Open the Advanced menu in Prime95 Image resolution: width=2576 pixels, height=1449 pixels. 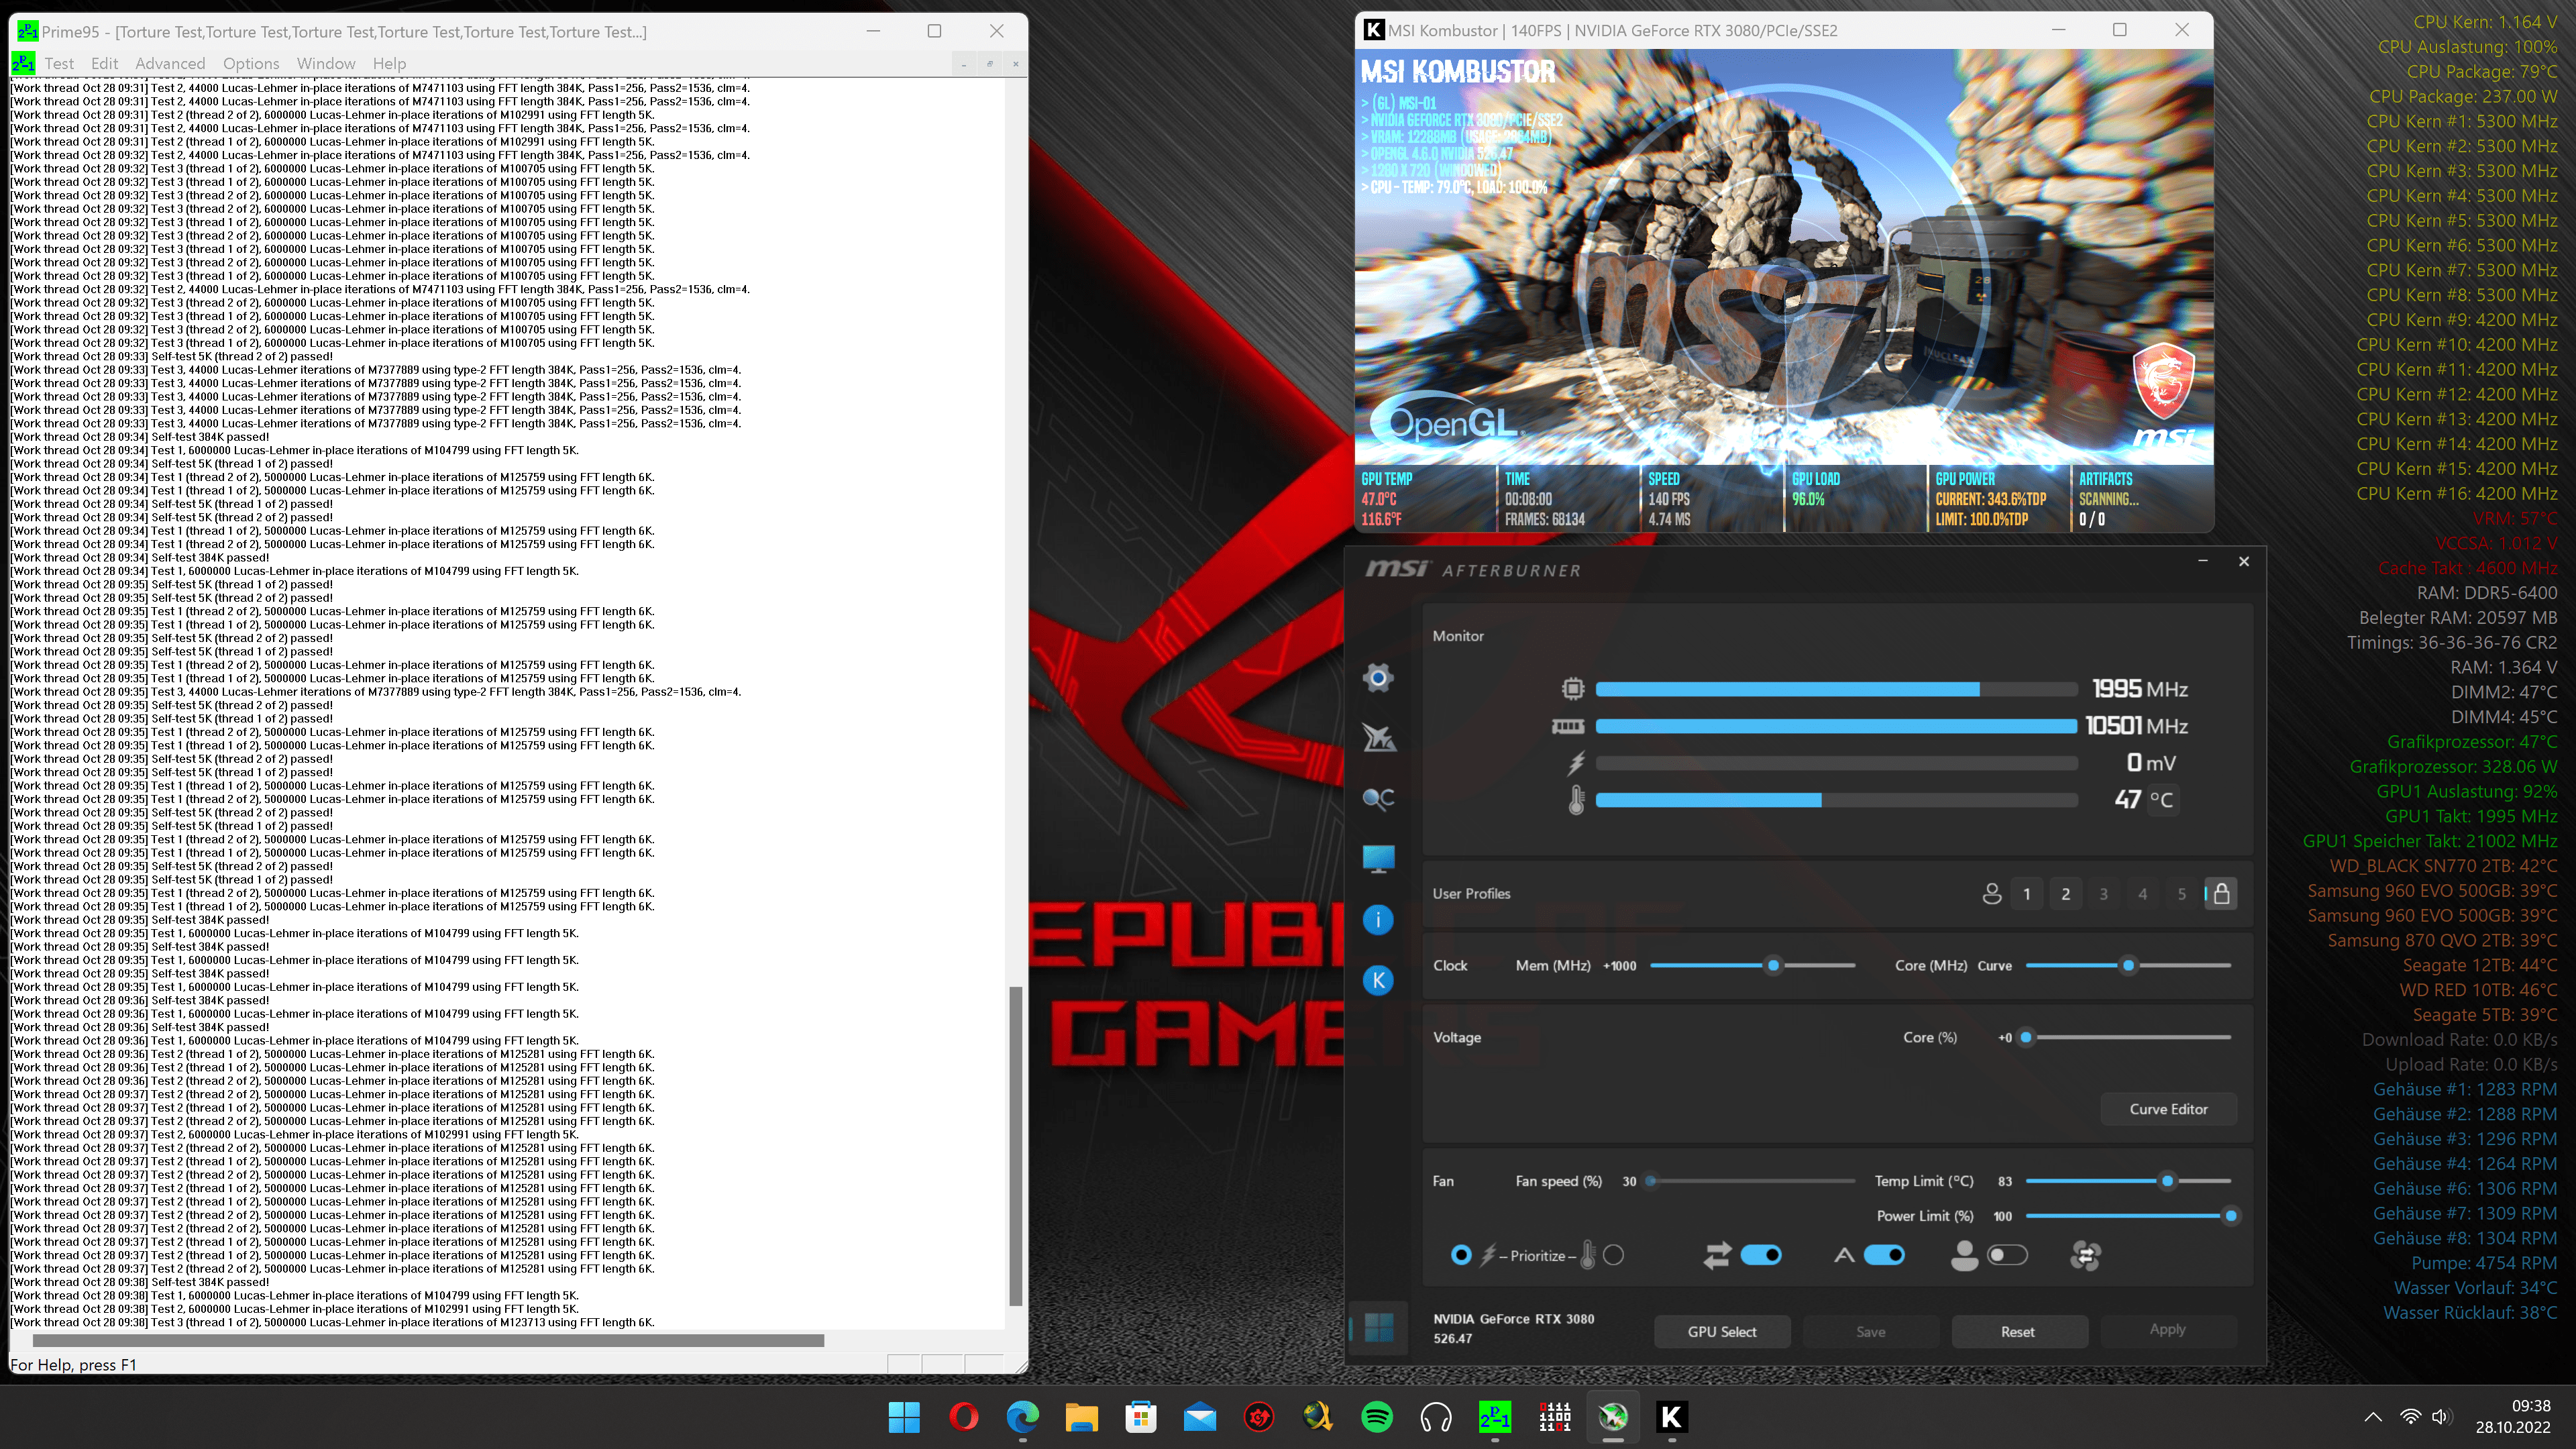(170, 63)
